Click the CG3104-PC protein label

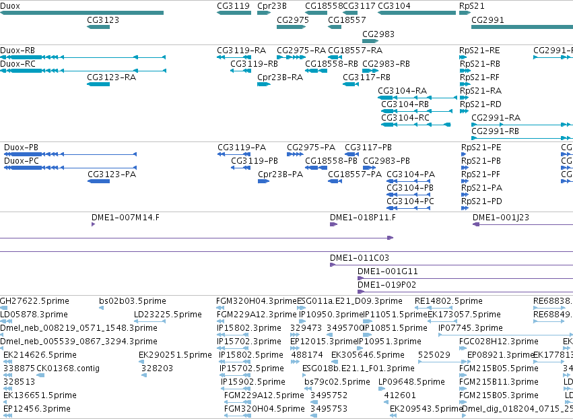tap(410, 201)
